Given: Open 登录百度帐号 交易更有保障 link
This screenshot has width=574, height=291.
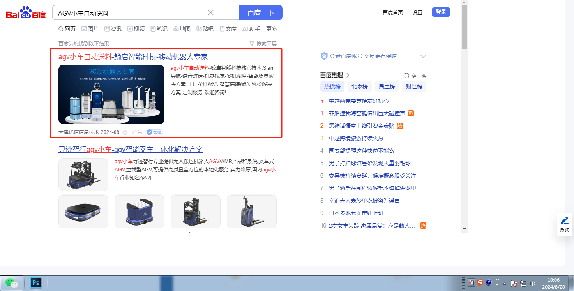Looking at the screenshot, I should (363, 56).
